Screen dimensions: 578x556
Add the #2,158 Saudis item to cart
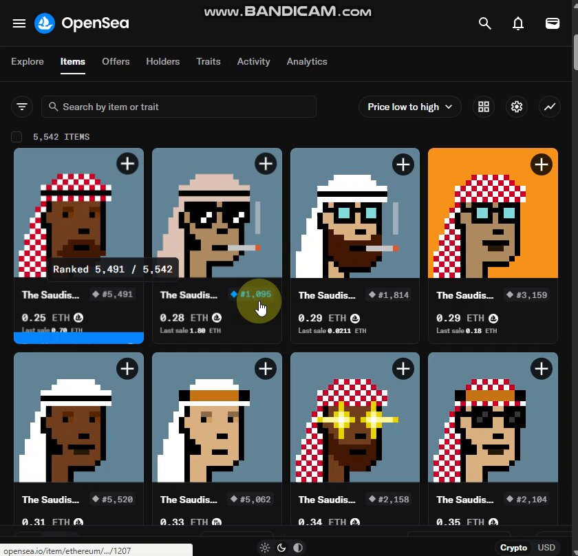[x=403, y=368]
